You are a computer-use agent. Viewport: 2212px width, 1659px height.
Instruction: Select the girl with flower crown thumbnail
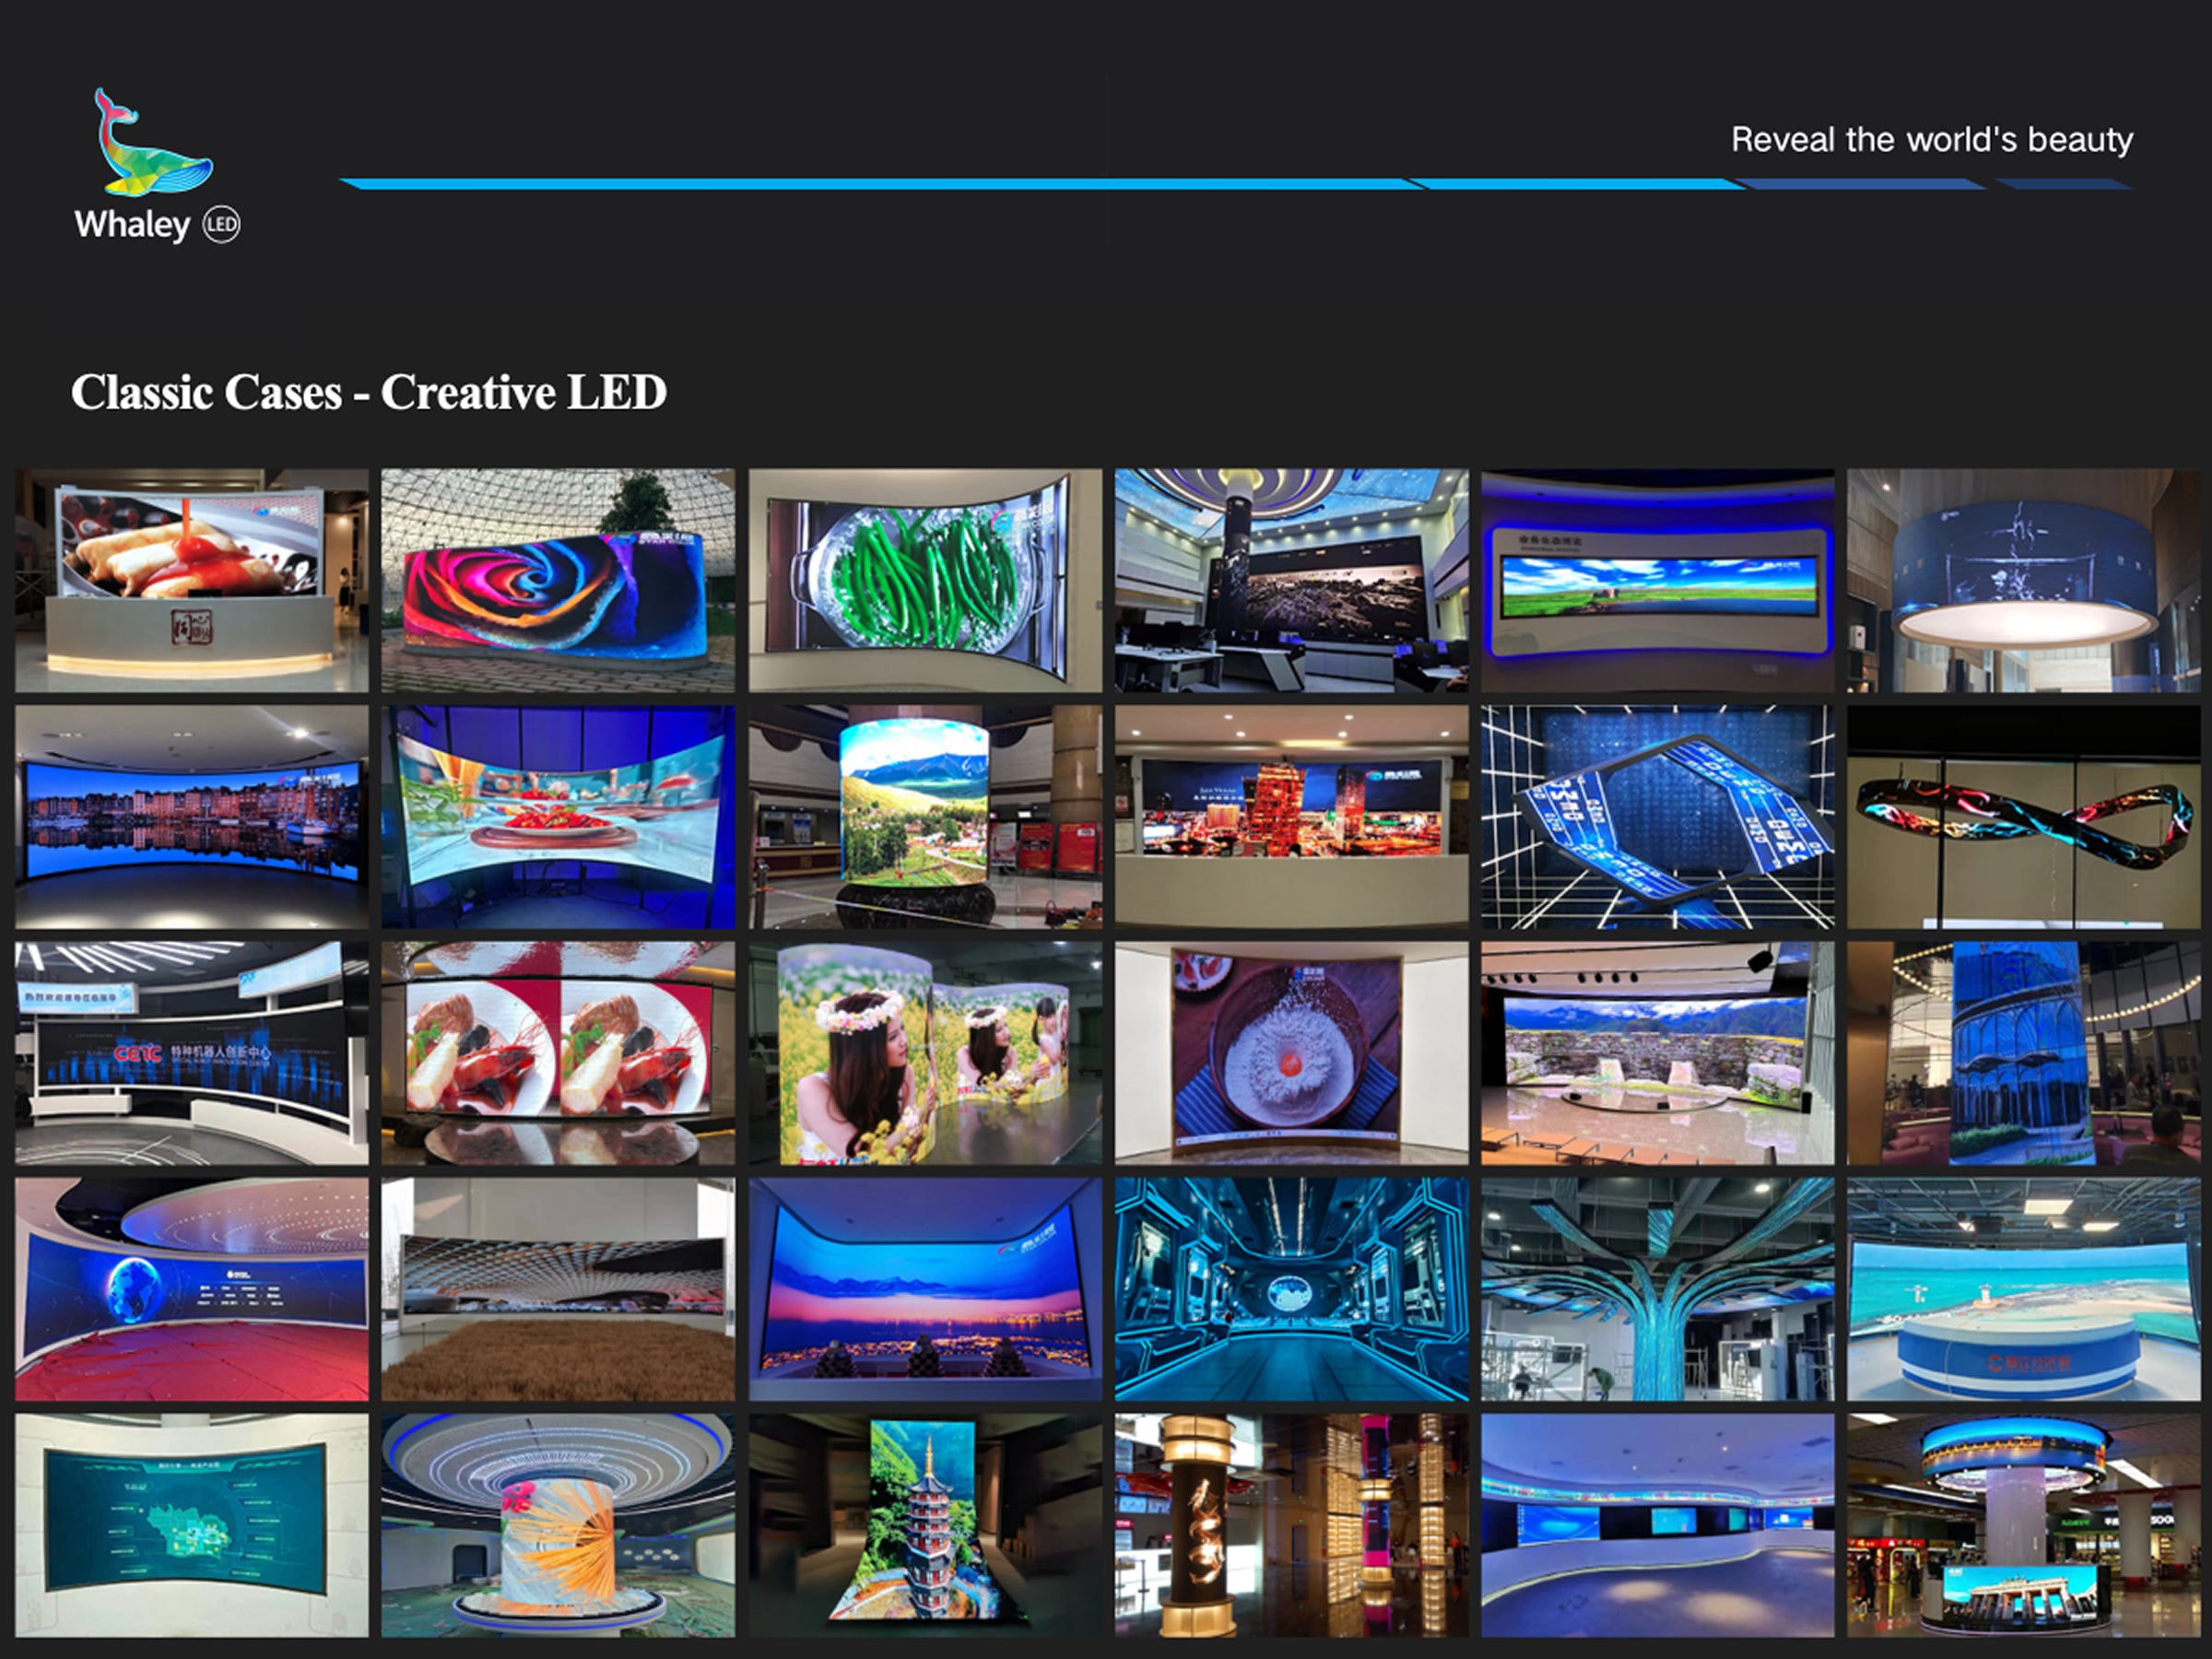925,1052
